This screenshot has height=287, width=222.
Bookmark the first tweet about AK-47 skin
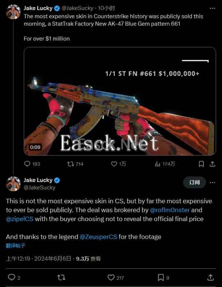[x=201, y=164]
